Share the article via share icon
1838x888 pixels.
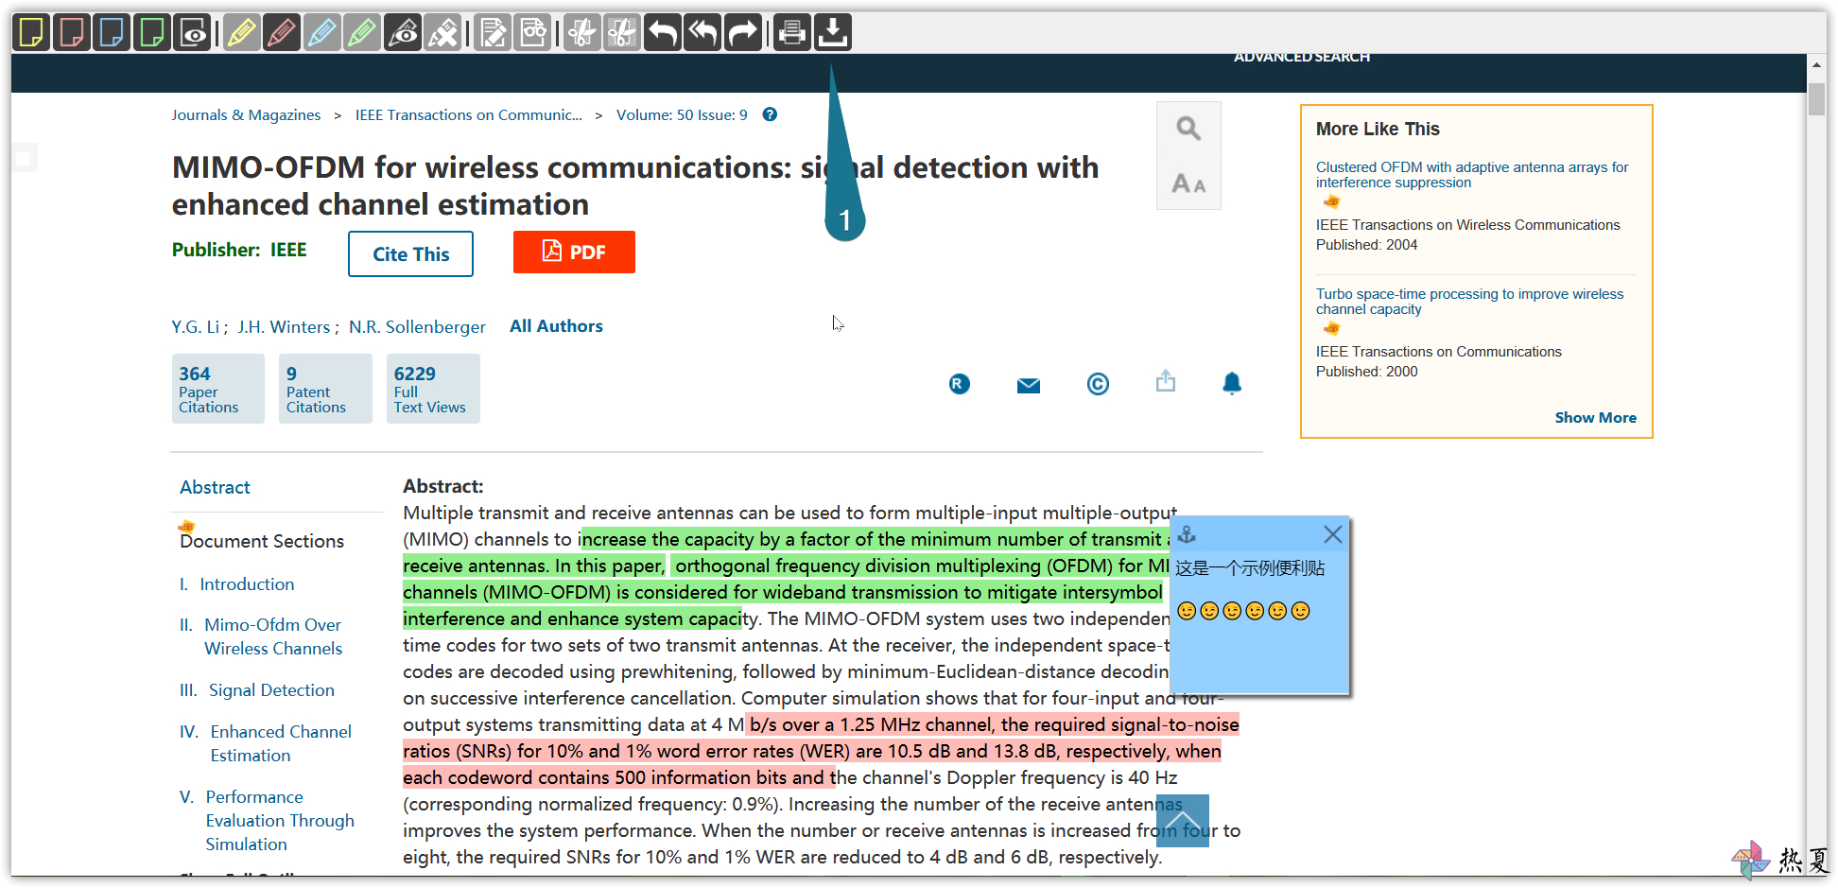(x=1166, y=381)
